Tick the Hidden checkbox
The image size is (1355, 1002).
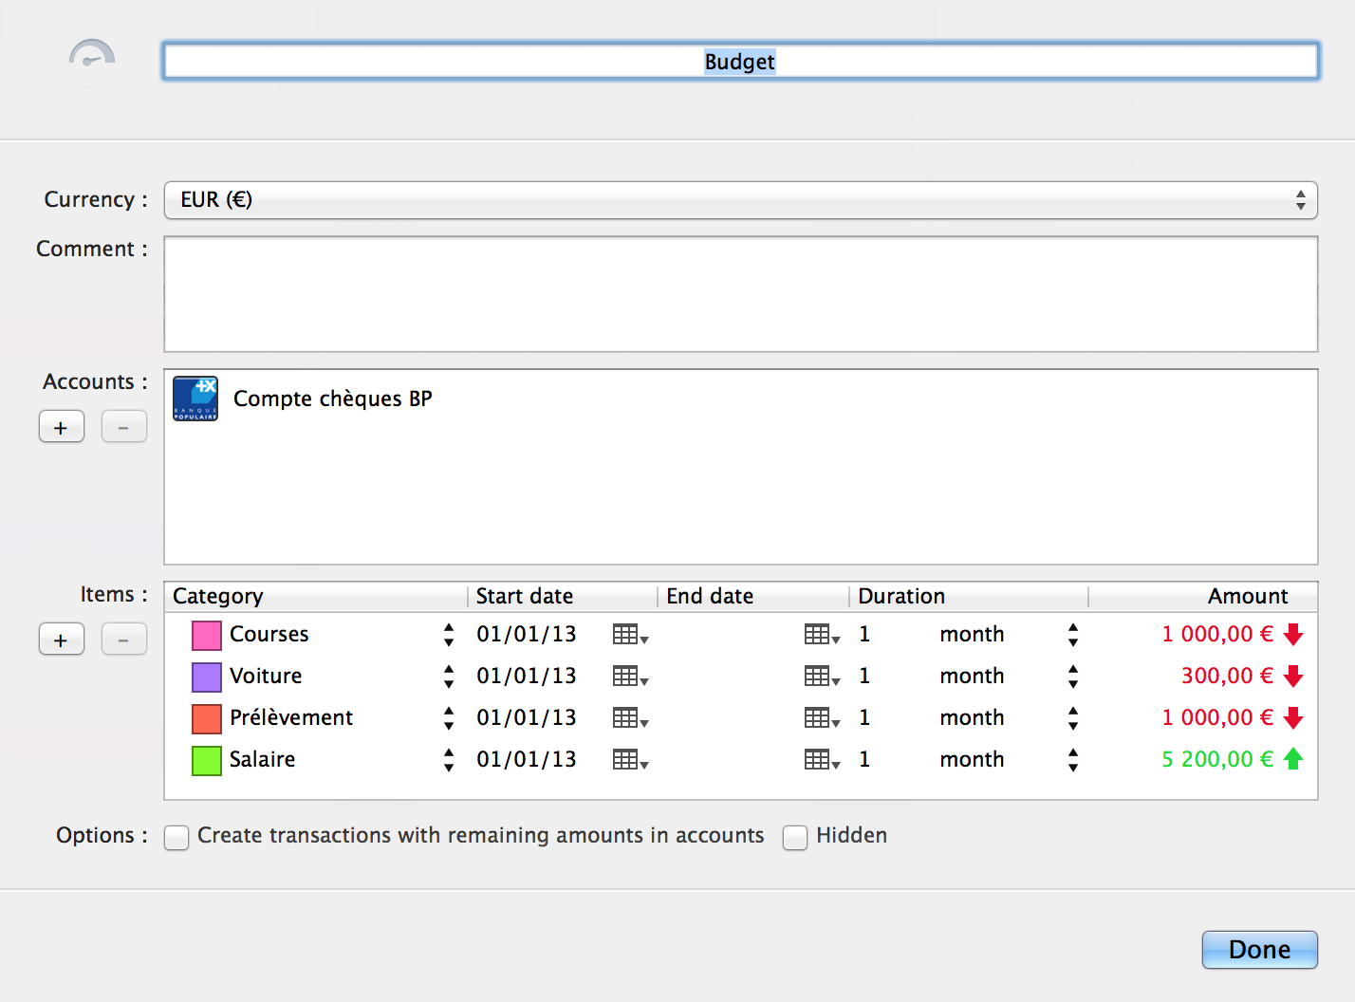coord(795,837)
